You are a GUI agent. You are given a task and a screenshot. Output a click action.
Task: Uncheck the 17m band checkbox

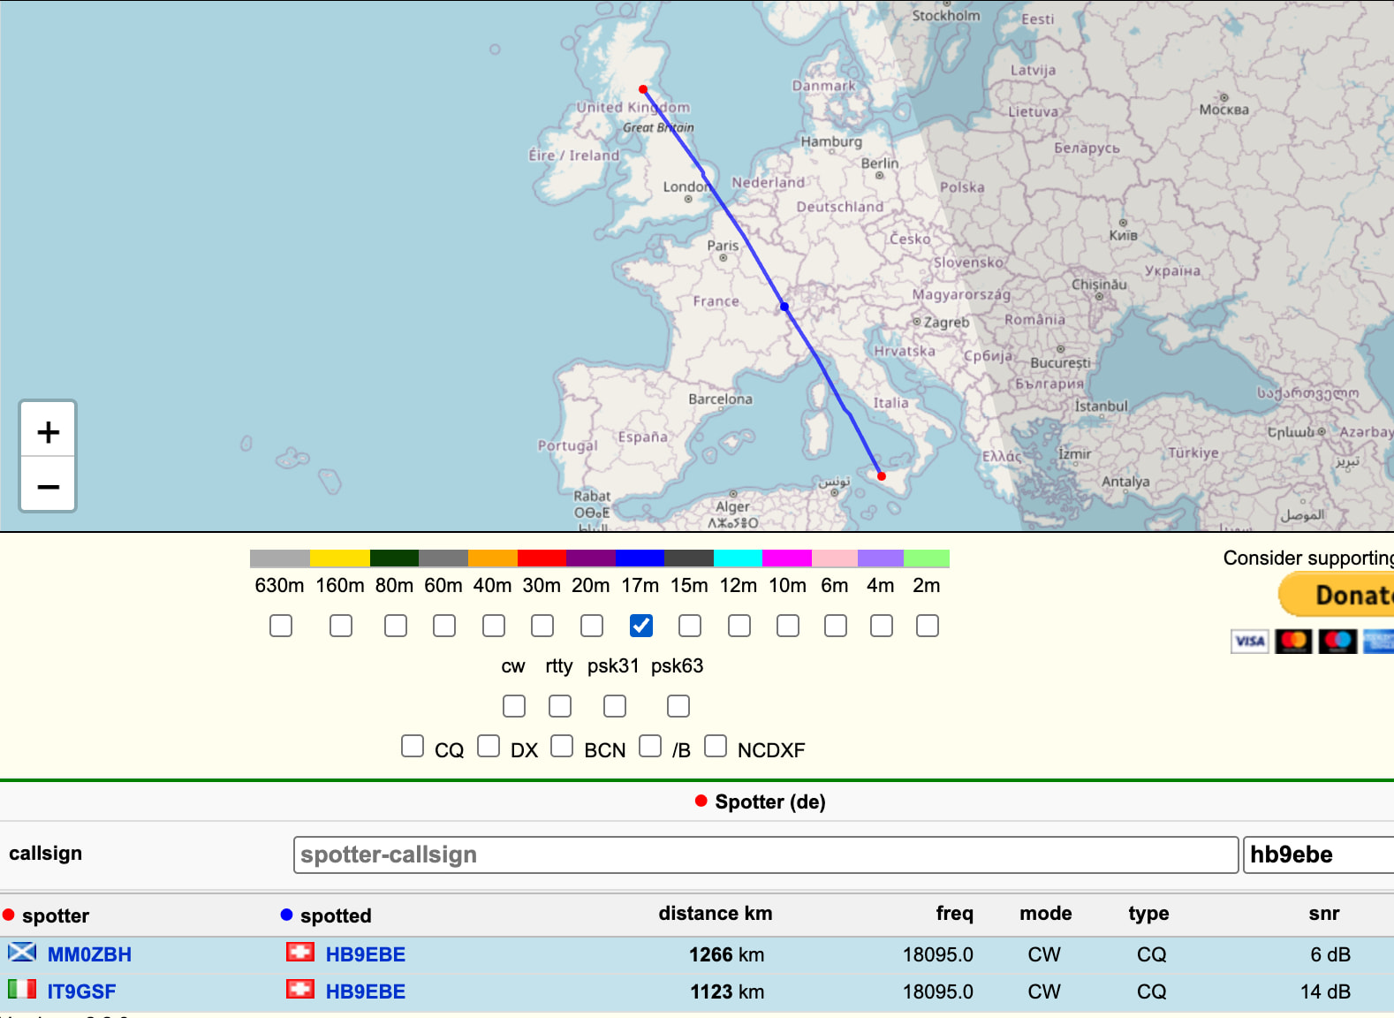pos(641,626)
